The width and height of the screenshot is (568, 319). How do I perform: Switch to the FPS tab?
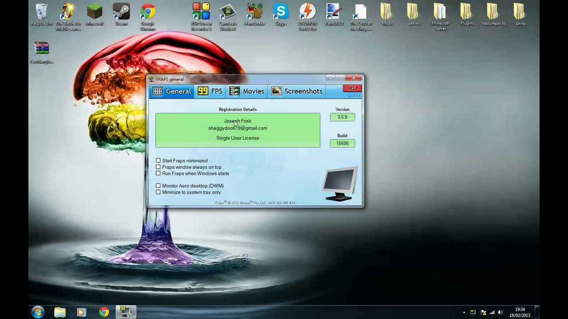(x=210, y=91)
